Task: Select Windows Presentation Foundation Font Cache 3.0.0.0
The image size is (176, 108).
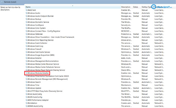Action: 48,76
